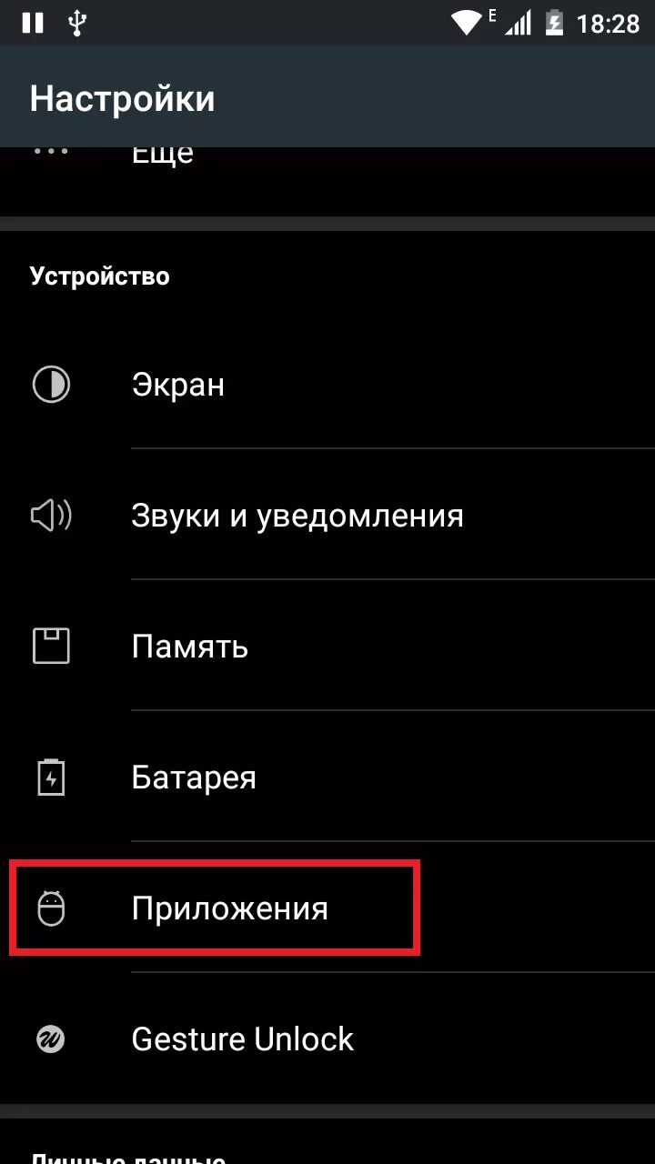Viewport: 655px width, 1164px height.
Task: Tap the Батарея battery icon
Action: coord(51,778)
